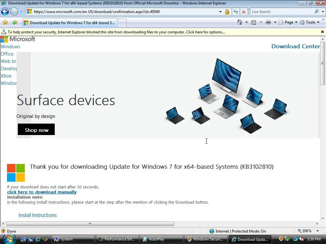Click the red Stop loading icon
The image size is (326, 244).
(x=244, y=12)
